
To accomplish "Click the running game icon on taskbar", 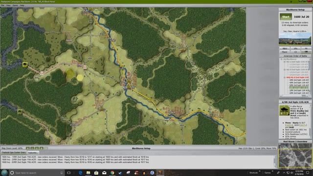I will pos(160,173).
